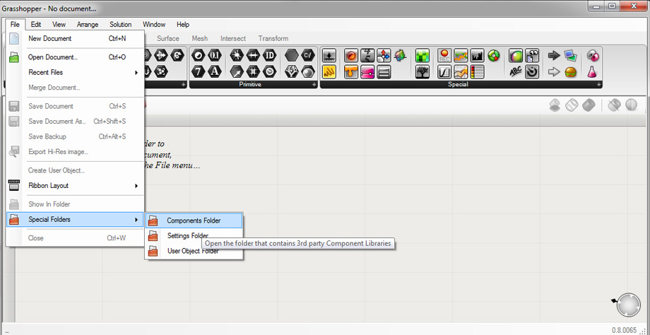Open the preview mesh quality sphere icon
The image size is (650, 335).
pos(631,105)
